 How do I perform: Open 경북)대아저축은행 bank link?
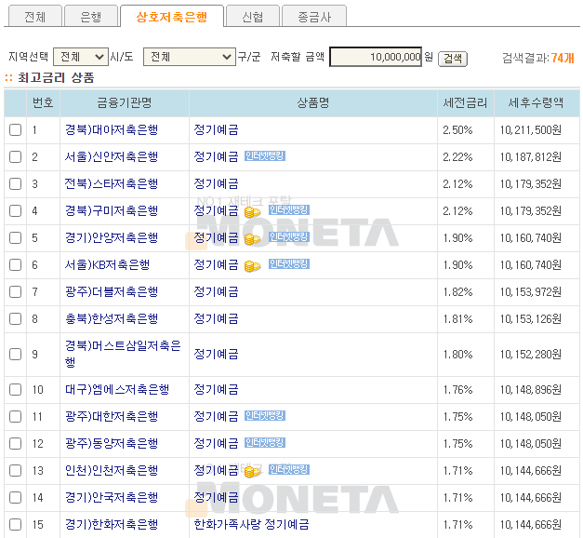point(112,130)
